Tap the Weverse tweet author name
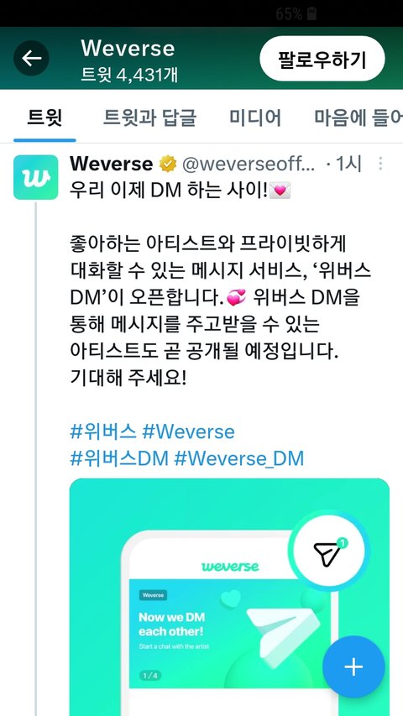403x716 pixels. coord(111,164)
